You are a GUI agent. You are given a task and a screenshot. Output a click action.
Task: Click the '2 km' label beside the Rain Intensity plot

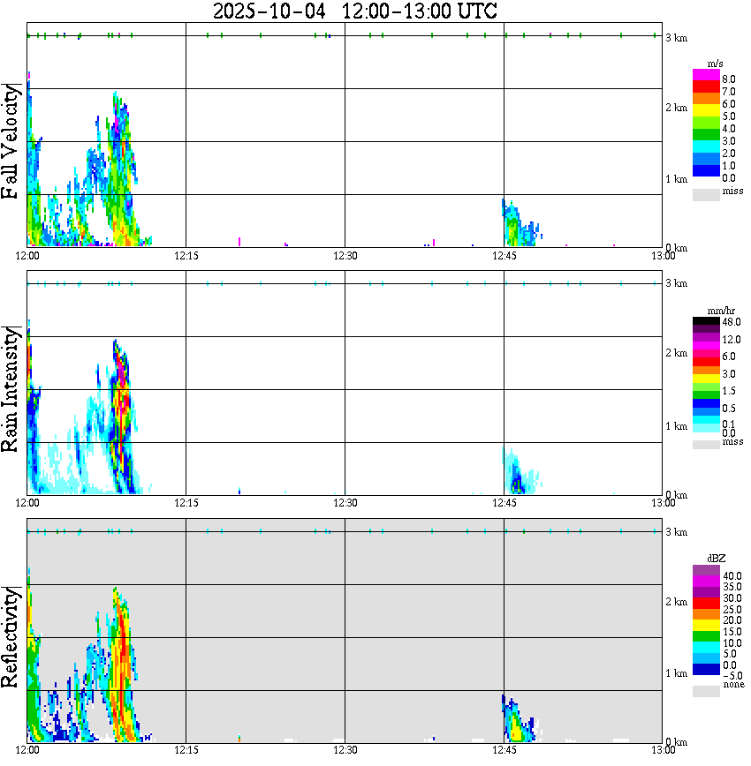(x=676, y=353)
